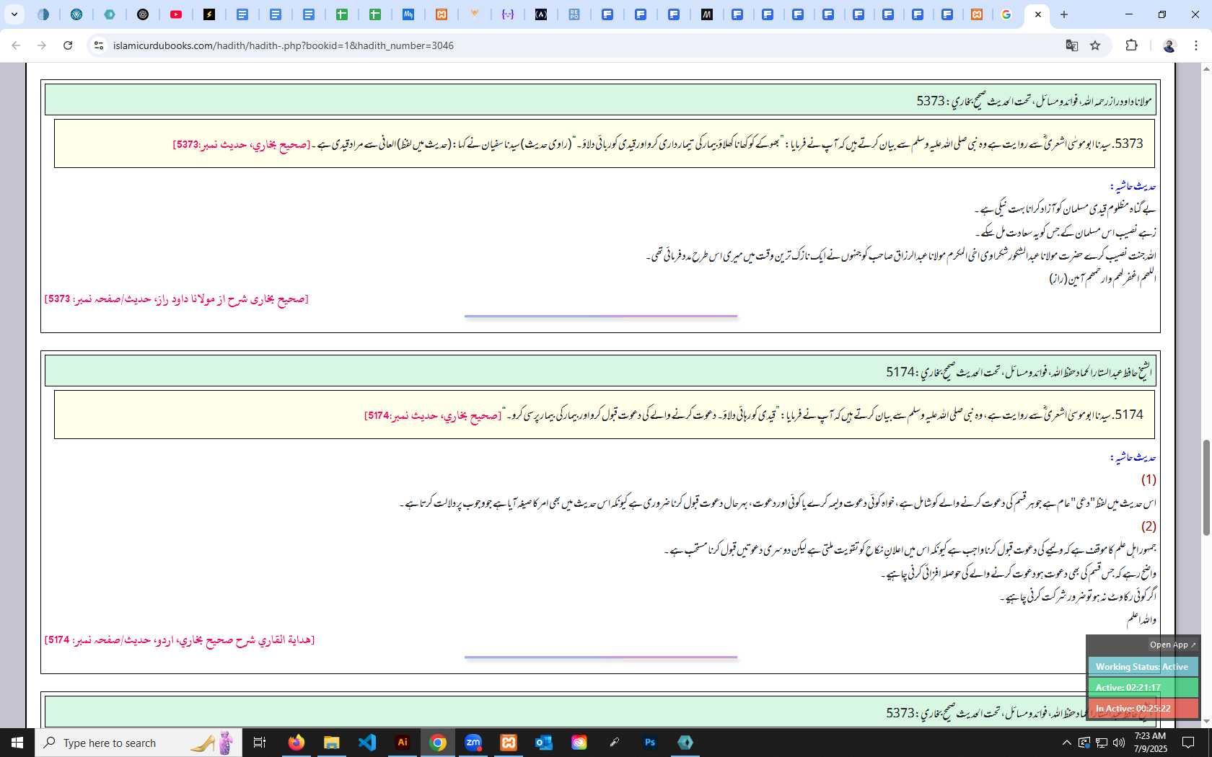
Task: Open Photoshop from taskbar
Action: [x=650, y=743]
